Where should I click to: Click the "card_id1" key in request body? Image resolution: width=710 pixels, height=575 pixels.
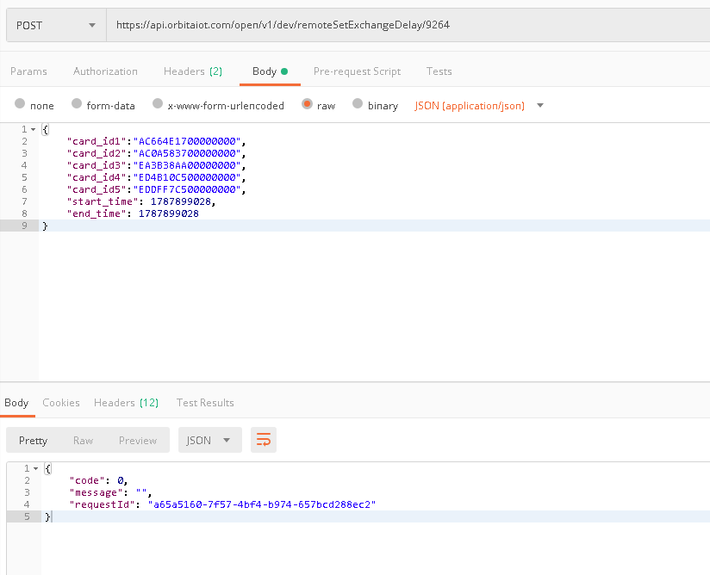[97, 142]
